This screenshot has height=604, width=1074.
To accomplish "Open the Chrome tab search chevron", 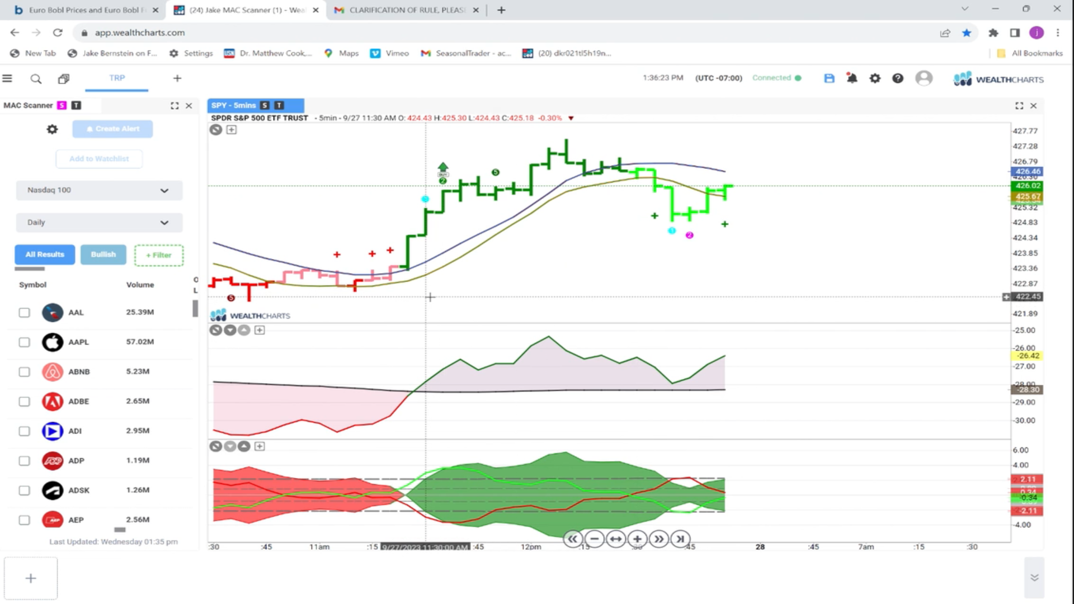I will [964, 9].
